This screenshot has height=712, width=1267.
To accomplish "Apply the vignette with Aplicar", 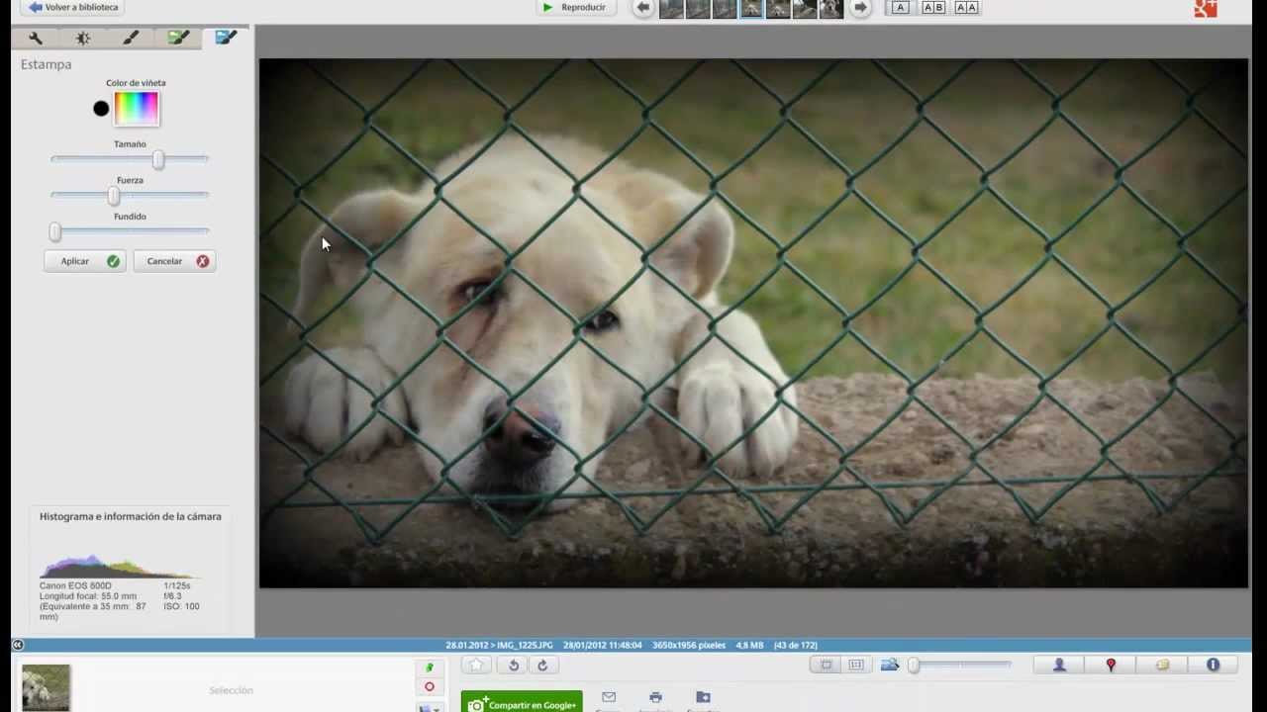I will [x=84, y=261].
